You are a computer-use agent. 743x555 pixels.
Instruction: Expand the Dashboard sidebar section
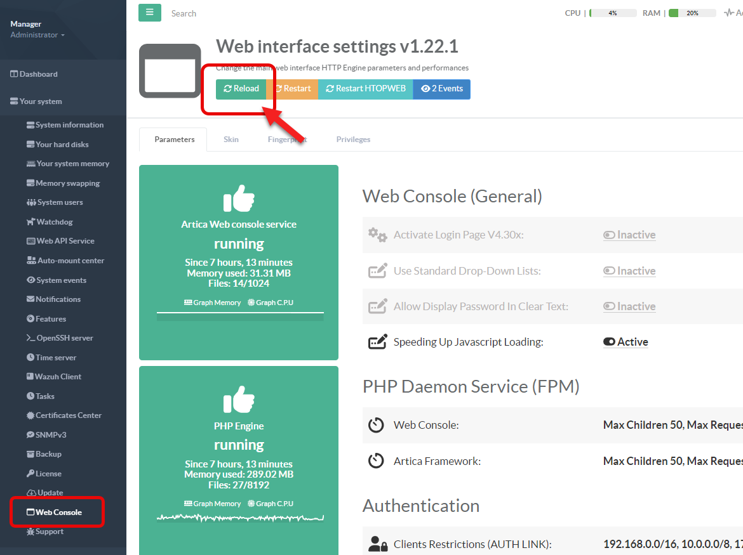click(x=38, y=74)
